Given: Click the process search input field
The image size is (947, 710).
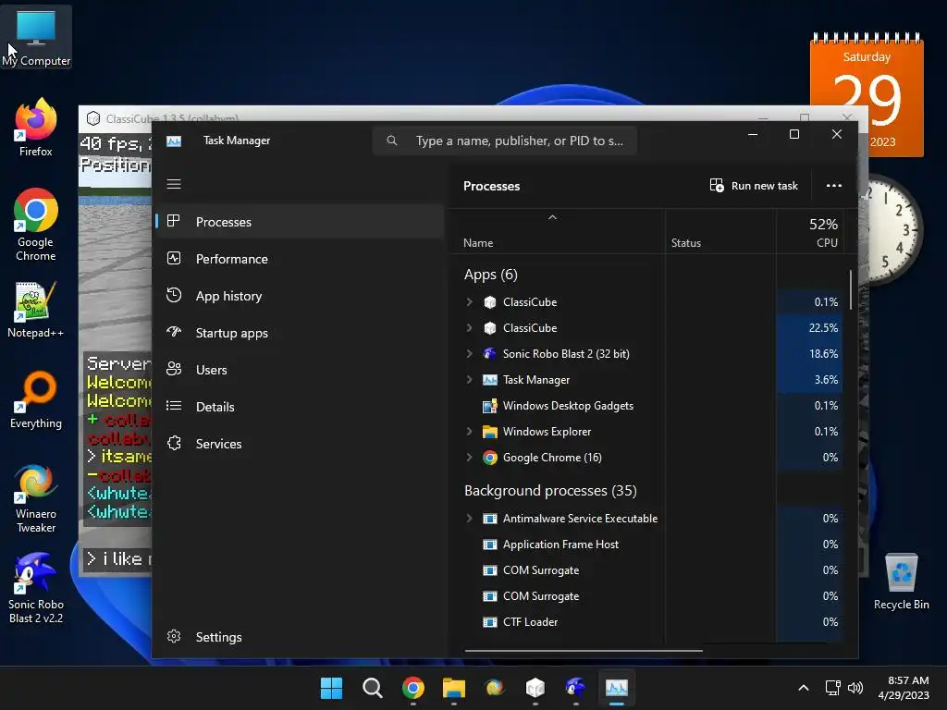Looking at the screenshot, I should pyautogui.click(x=505, y=141).
